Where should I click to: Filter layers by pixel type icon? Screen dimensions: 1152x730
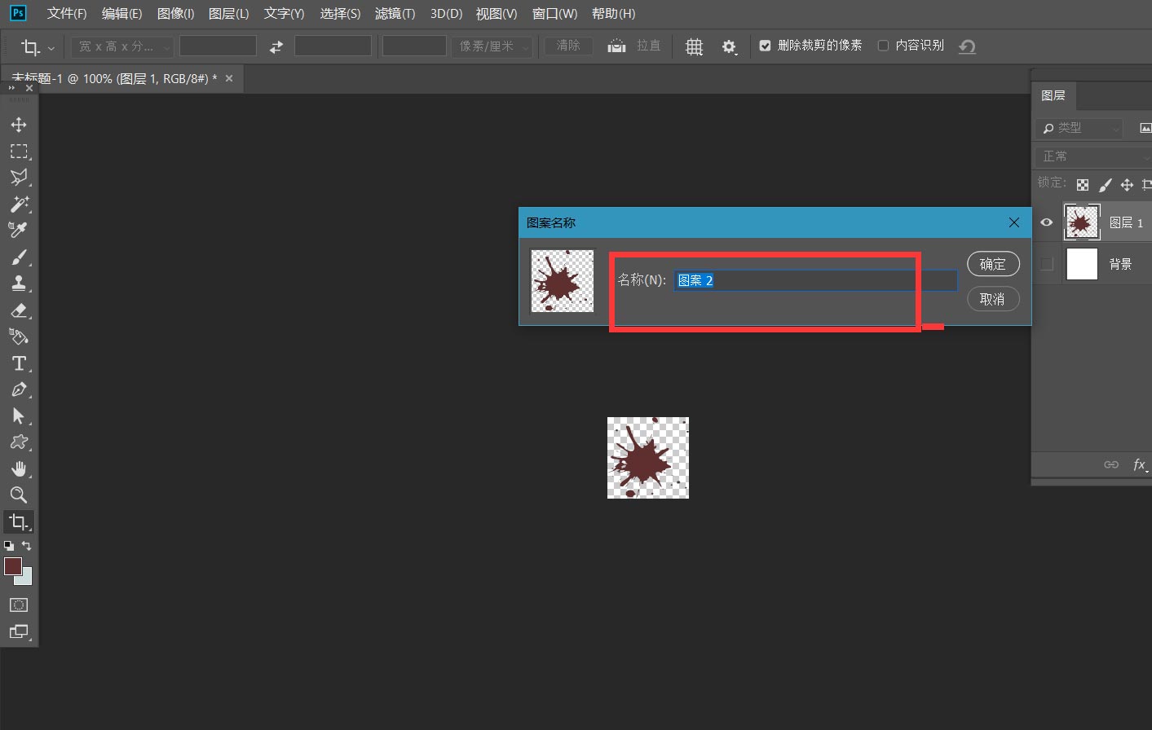click(1145, 128)
